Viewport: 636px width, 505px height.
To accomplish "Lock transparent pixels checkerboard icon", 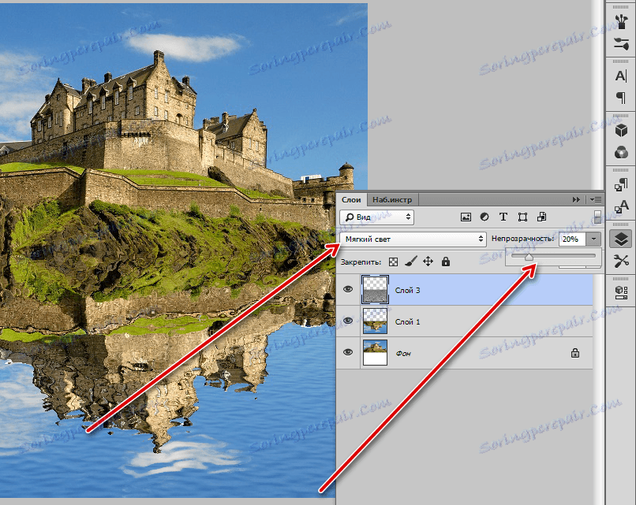I will click(x=393, y=262).
